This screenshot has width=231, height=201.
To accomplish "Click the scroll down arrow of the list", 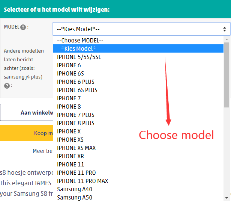I will pyautogui.click(x=226, y=198).
